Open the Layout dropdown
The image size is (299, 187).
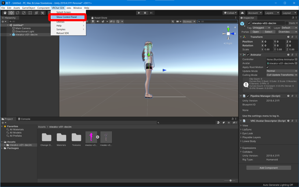289,13
